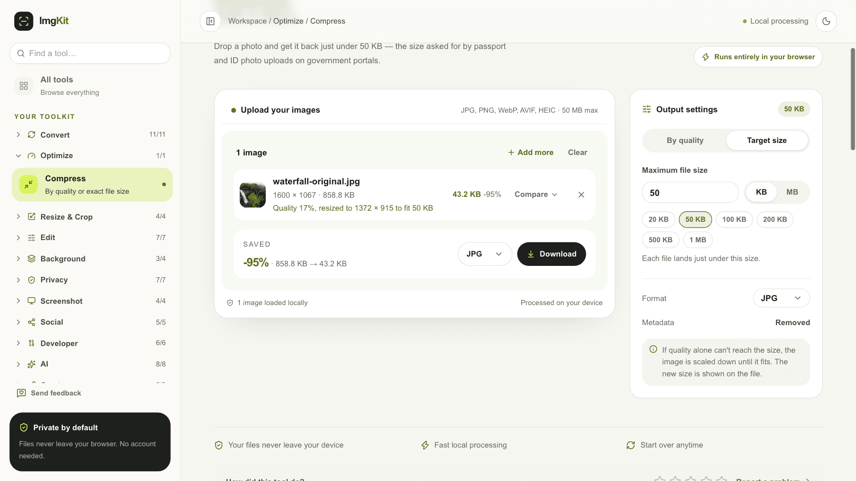Viewport: 856px width, 481px height.
Task: Select the 200 KB preset
Action: 775,220
